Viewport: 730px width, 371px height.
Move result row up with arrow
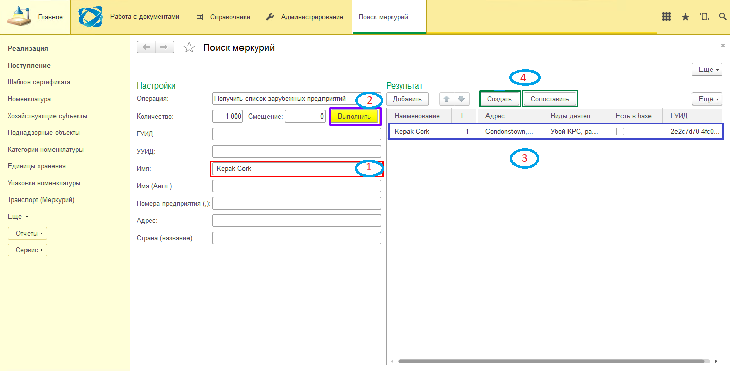click(447, 99)
